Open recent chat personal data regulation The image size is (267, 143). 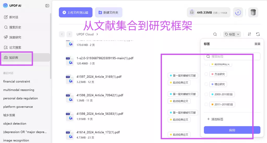20,98
